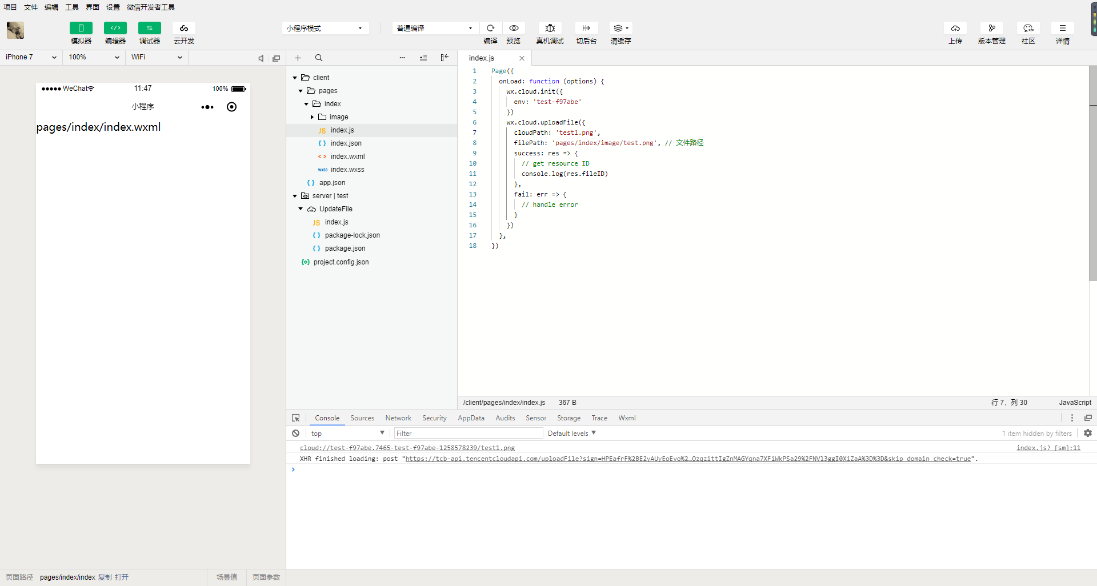Screen dimensions: 1097x586
Task: Switch to the Network tab
Action: (398, 418)
